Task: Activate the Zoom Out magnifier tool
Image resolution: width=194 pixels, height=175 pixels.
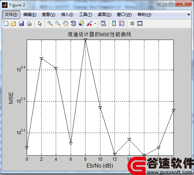Action: pyautogui.click(x=58, y=23)
